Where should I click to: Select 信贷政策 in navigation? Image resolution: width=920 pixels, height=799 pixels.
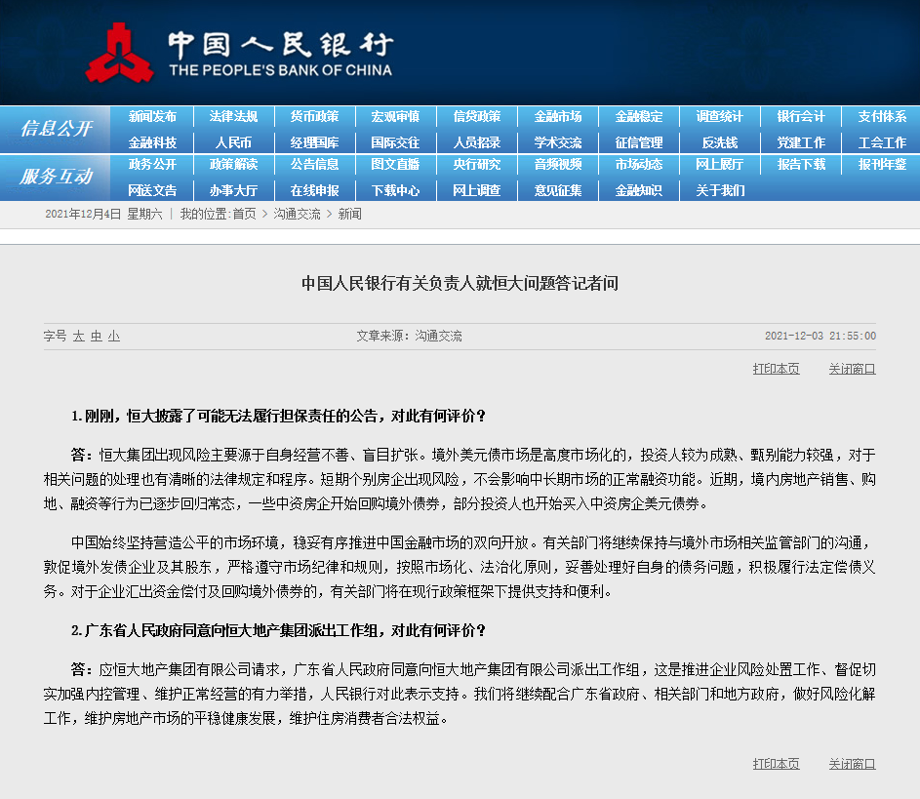[x=477, y=116]
